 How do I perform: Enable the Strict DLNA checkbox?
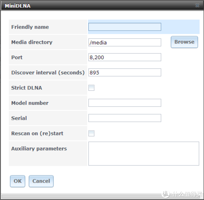pyautogui.click(x=91, y=88)
